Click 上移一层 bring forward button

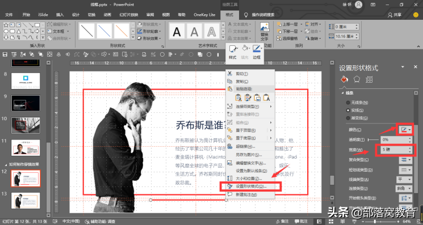coord(287,24)
